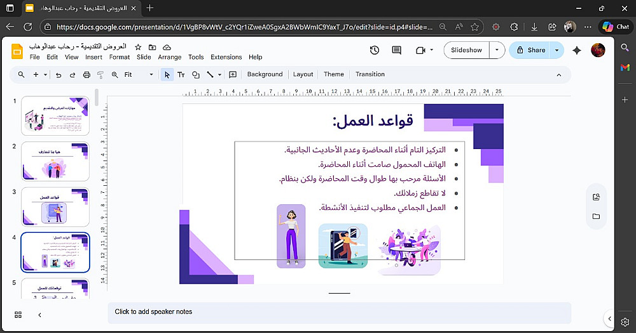
Task: Add a new slide with plus icon
Action: (x=36, y=74)
